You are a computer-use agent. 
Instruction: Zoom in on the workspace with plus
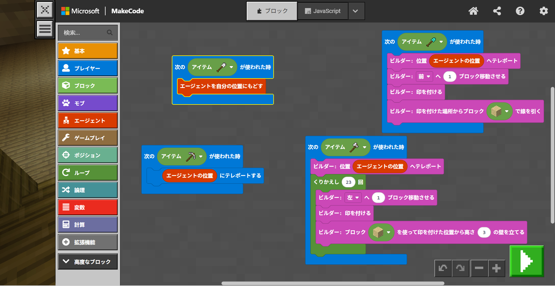point(496,268)
